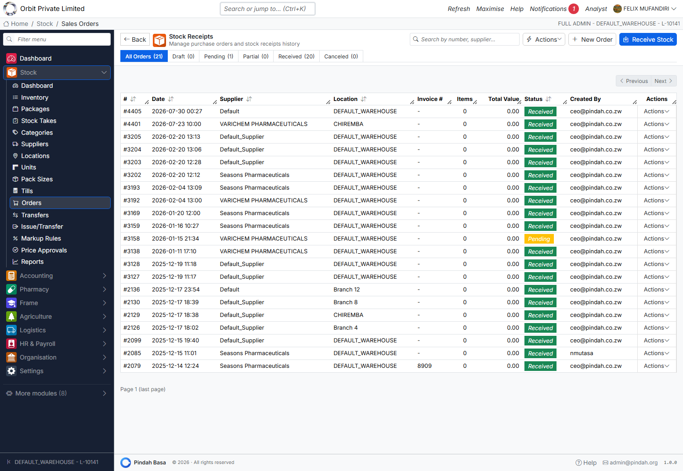Sort by Location column arrows

(x=364, y=99)
